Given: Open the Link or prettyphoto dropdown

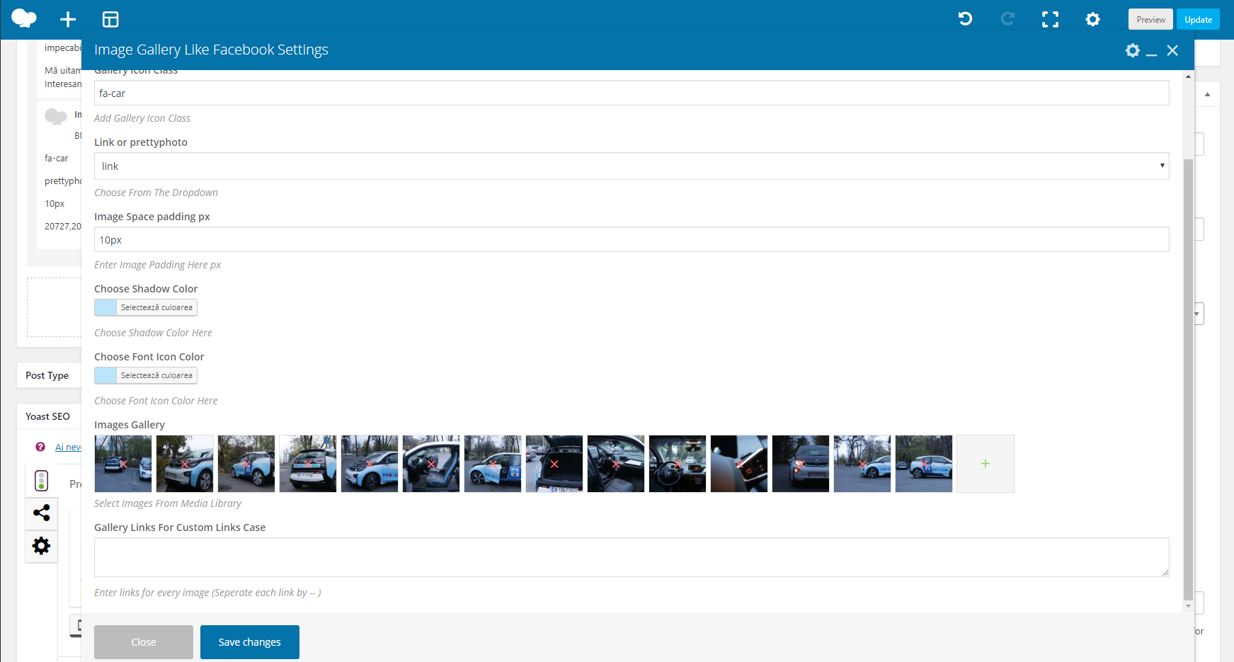Looking at the screenshot, I should (632, 166).
